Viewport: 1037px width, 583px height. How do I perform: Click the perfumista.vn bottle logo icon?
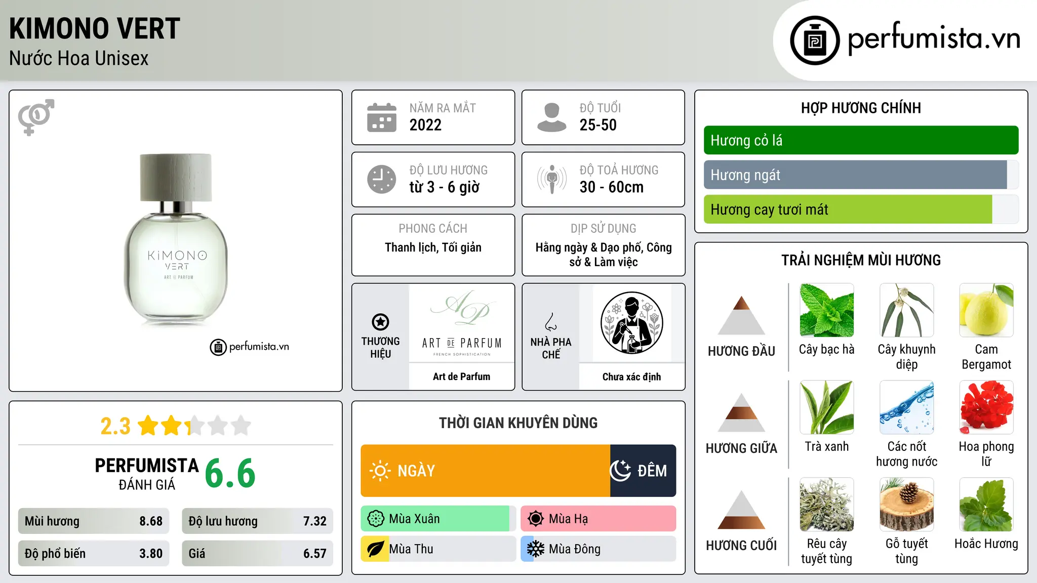coord(815,40)
